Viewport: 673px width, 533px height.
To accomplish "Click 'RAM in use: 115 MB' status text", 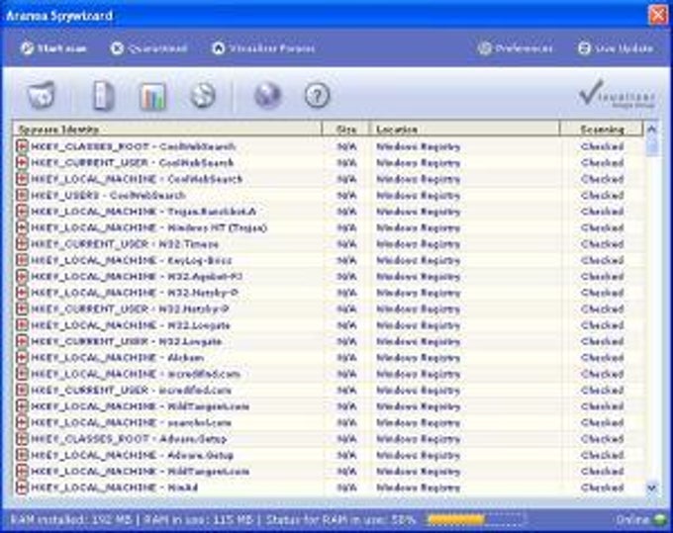I will (198, 520).
